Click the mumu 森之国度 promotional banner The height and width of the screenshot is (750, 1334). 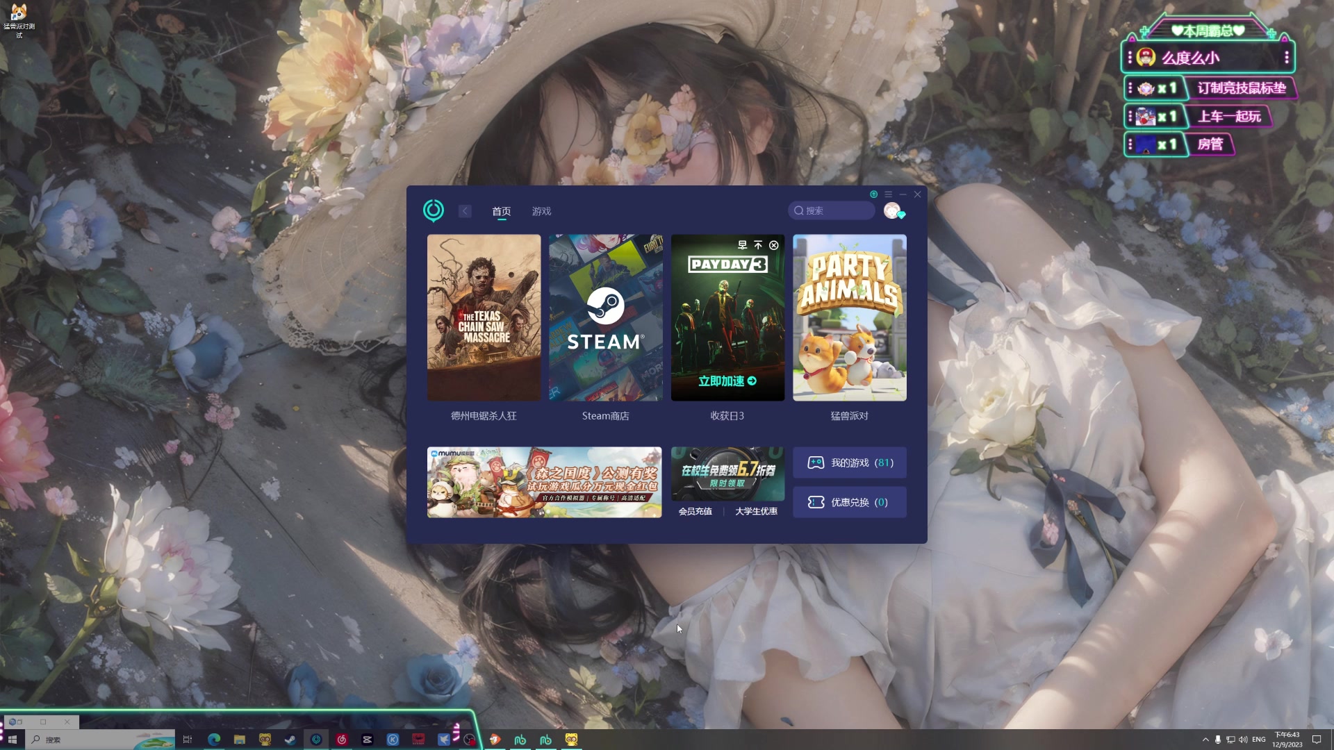click(x=544, y=482)
